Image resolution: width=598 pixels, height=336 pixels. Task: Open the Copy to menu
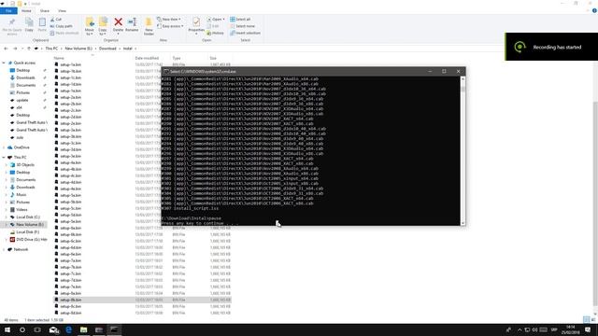103,27
